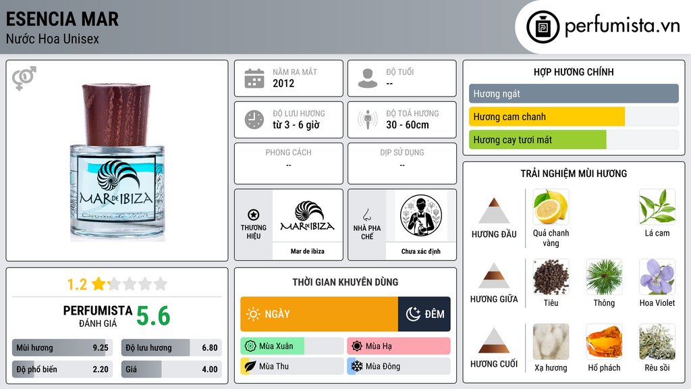Click the unisex gender symbol icon
Screen dimensions: 691x389
pos(24,78)
